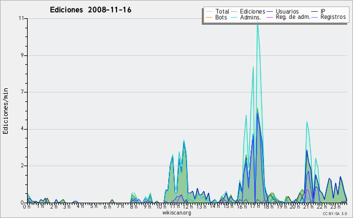This screenshot has width=353, height=218.
Task: Click the 0 h marker on time axis
Action: [27, 206]
